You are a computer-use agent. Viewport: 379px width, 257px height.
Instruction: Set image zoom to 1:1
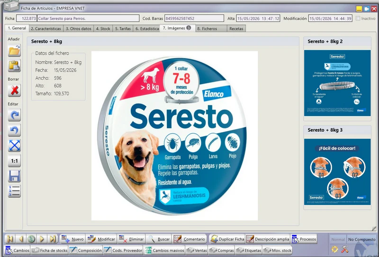(14, 161)
